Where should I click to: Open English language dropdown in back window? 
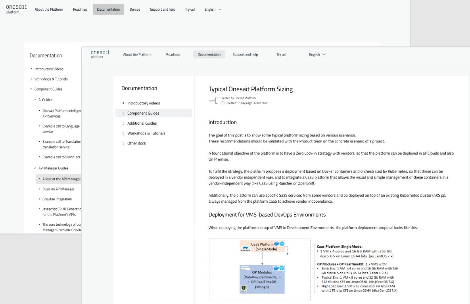213,9
